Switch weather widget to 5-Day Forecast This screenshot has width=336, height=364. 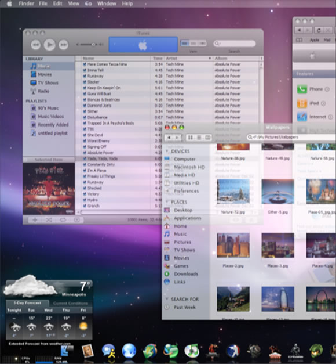27,303
